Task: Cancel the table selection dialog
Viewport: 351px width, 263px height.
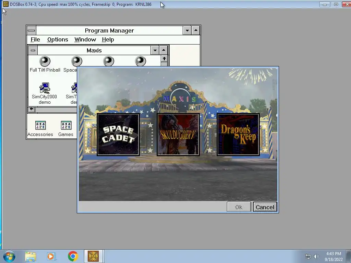Action: [x=265, y=207]
